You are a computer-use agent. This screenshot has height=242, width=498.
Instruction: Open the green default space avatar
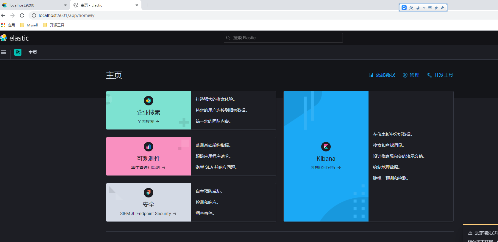[18, 52]
